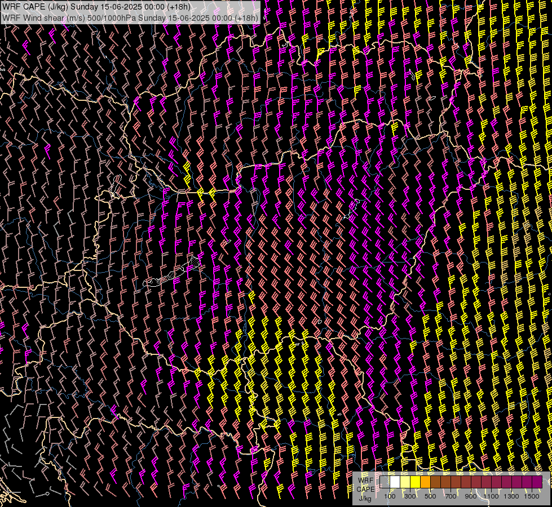The image size is (552, 507).
Task: Click the legend value 500
Action: click(x=430, y=496)
